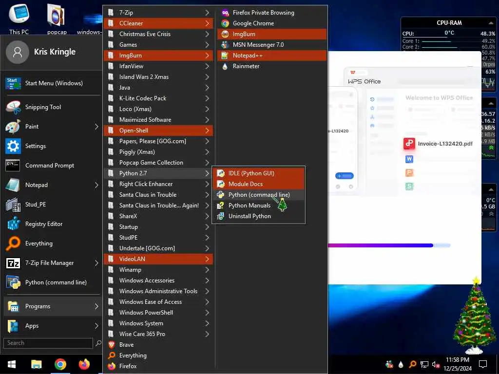Viewport: 499px width, 374px height.
Task: Expand the VideoLAN folder
Action: click(158, 259)
